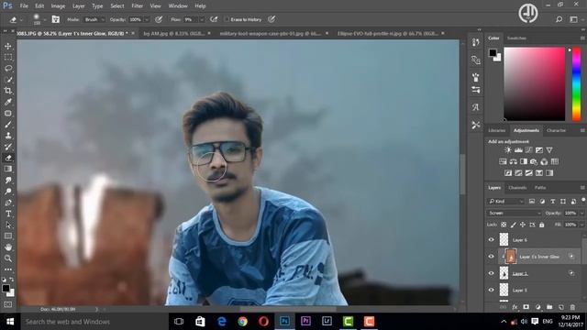
Task: Open Google Chrome from the taskbar
Action: [x=242, y=322]
